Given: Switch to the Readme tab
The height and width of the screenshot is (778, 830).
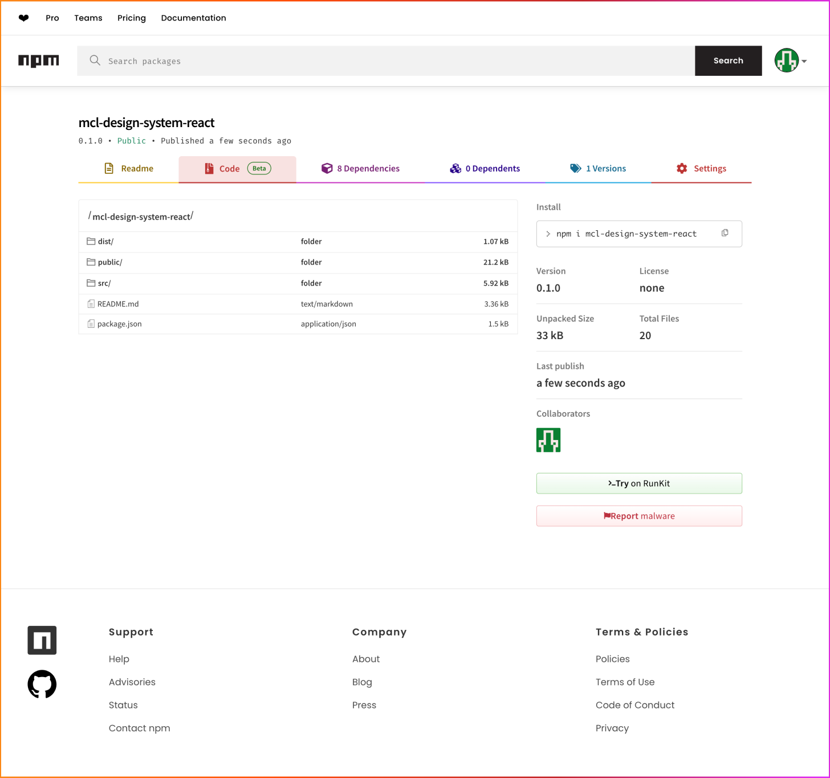Looking at the screenshot, I should (x=129, y=168).
